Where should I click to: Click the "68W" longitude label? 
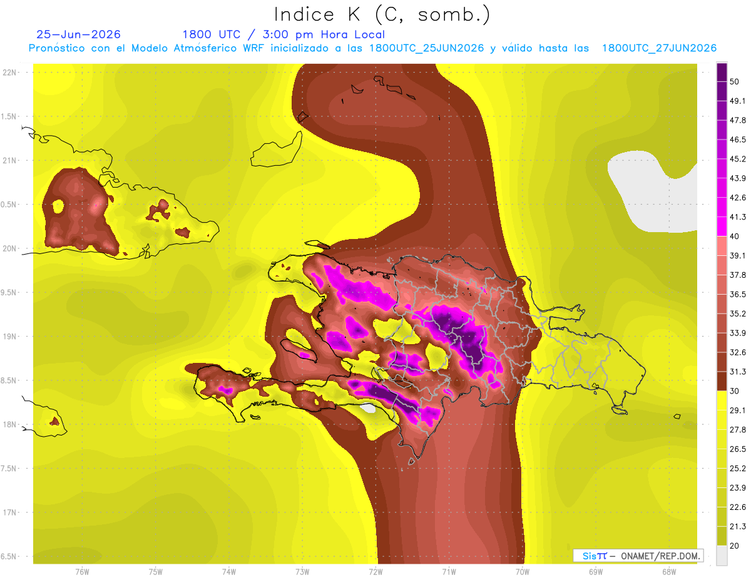669,572
